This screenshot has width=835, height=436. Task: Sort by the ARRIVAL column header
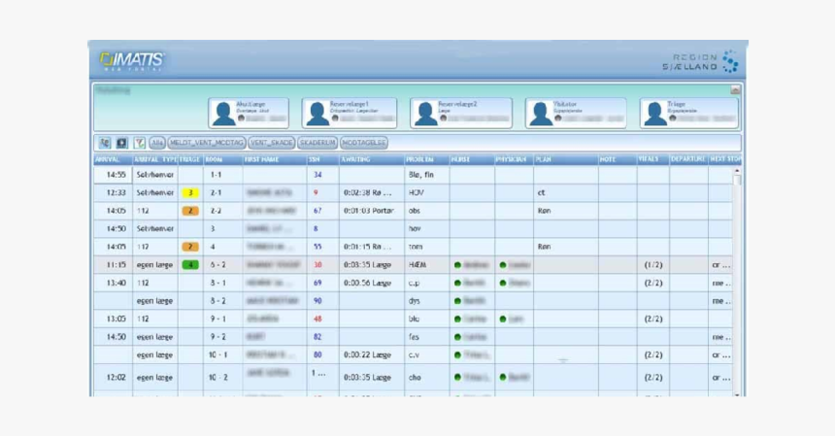(x=113, y=159)
